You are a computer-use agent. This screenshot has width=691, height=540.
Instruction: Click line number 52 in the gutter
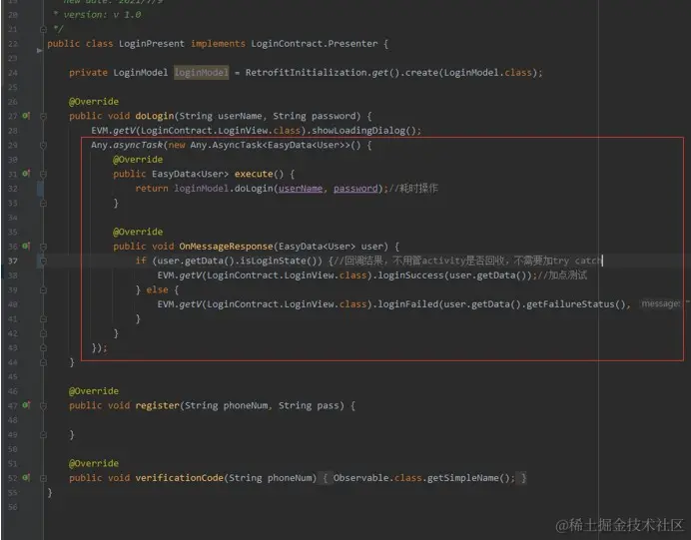[x=13, y=478]
